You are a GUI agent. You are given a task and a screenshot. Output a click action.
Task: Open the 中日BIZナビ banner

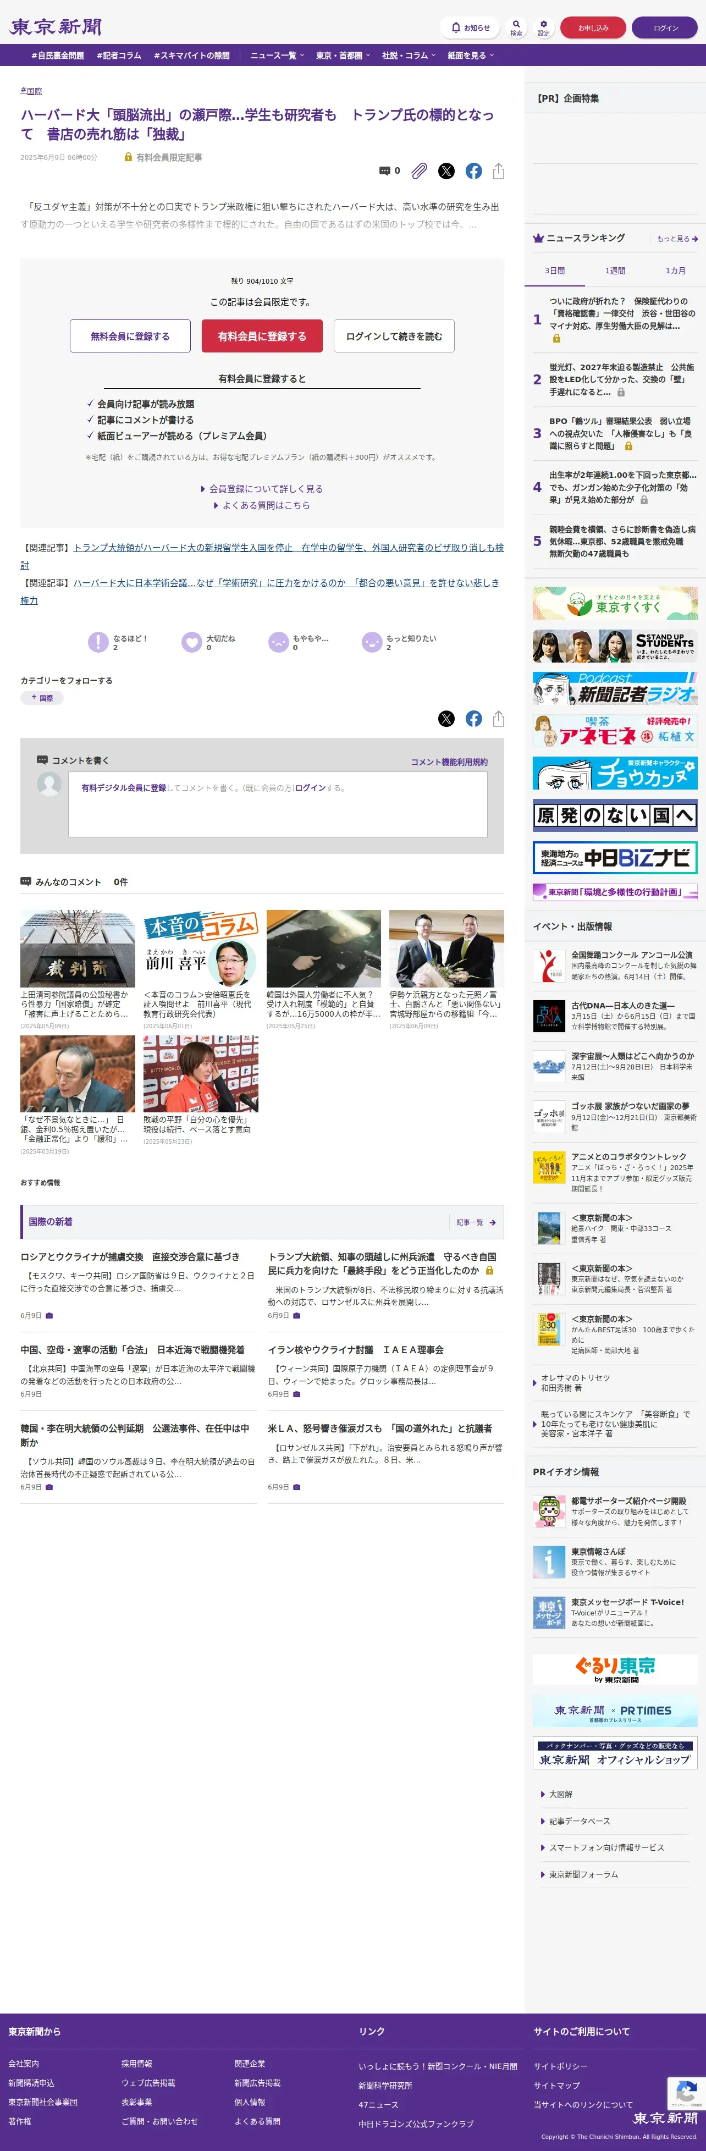click(x=615, y=858)
